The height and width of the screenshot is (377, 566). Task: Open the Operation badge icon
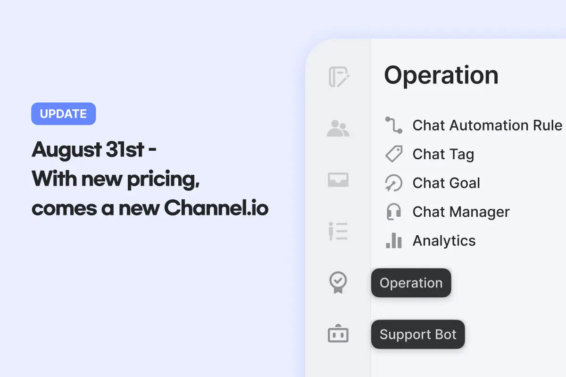point(338,283)
